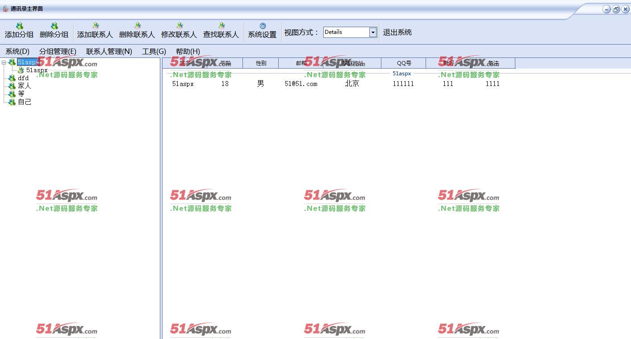Click the blue 51aspx group header in the list
This screenshot has height=339, width=631.
point(401,74)
